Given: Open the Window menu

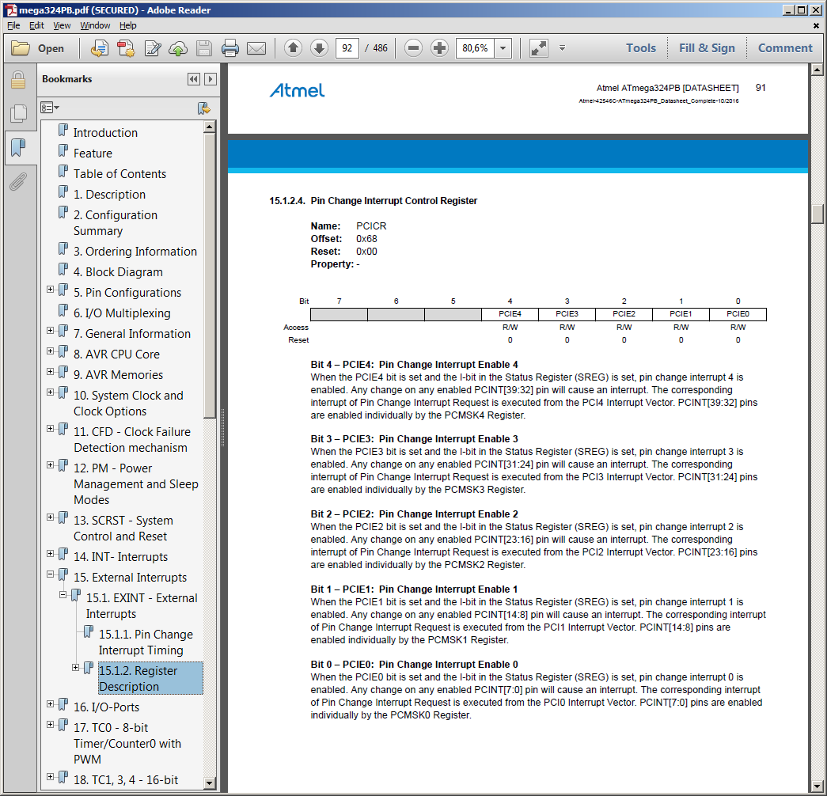Looking at the screenshot, I should pyautogui.click(x=95, y=25).
